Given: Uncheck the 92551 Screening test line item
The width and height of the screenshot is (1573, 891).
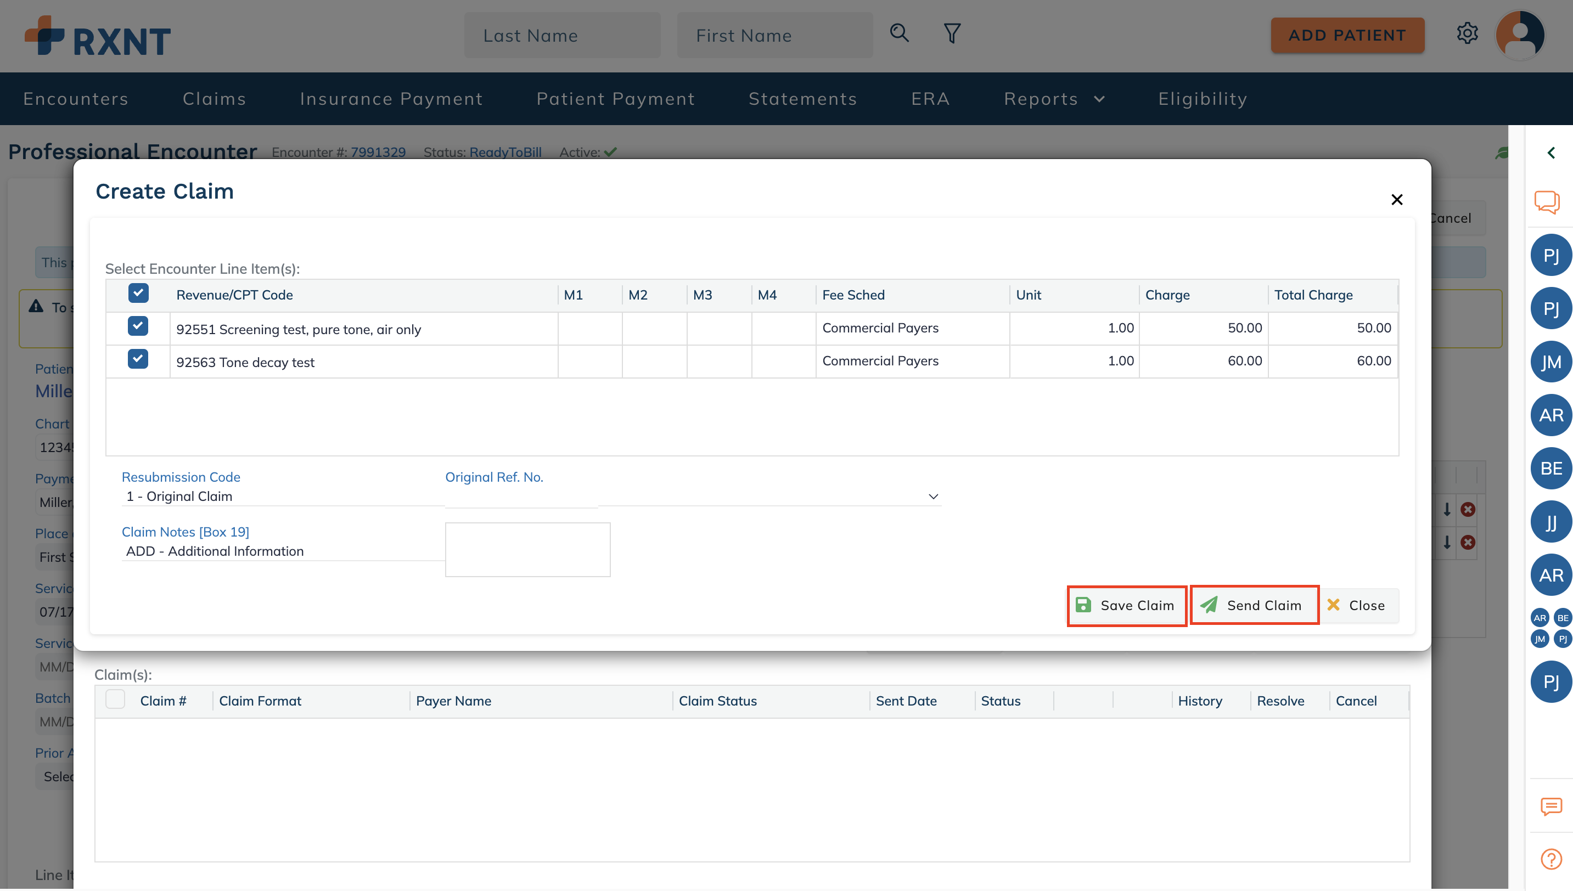Looking at the screenshot, I should pyautogui.click(x=138, y=326).
